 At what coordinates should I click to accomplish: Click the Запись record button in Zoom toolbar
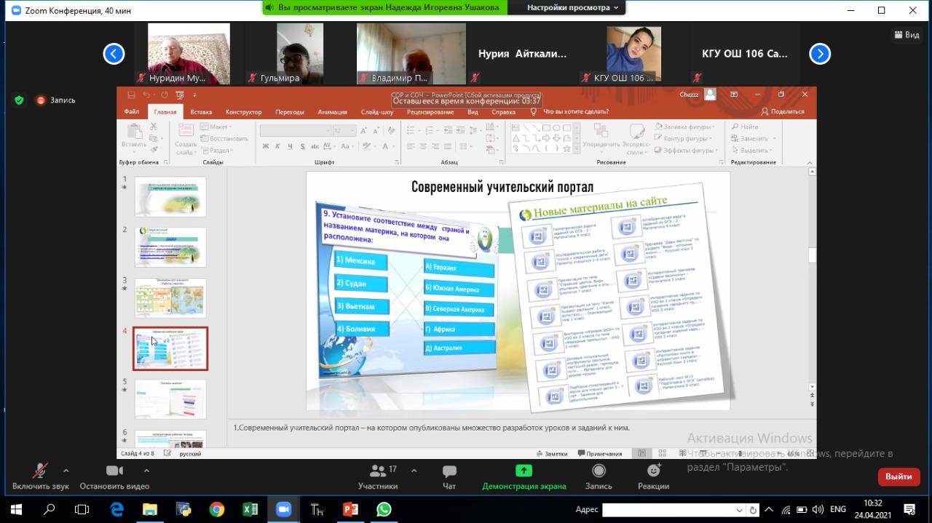click(x=599, y=476)
